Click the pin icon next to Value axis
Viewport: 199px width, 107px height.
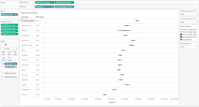115,102
